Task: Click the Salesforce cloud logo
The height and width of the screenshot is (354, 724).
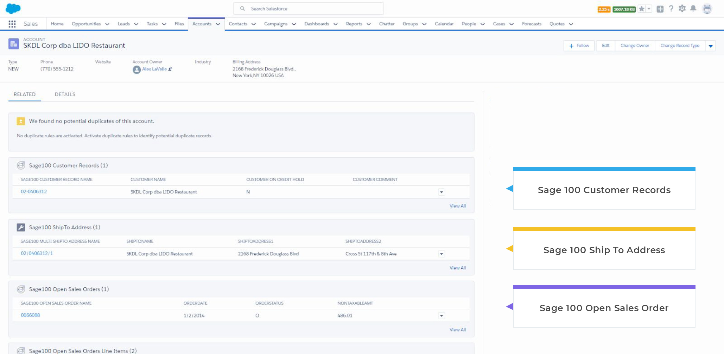Action: tap(13, 8)
